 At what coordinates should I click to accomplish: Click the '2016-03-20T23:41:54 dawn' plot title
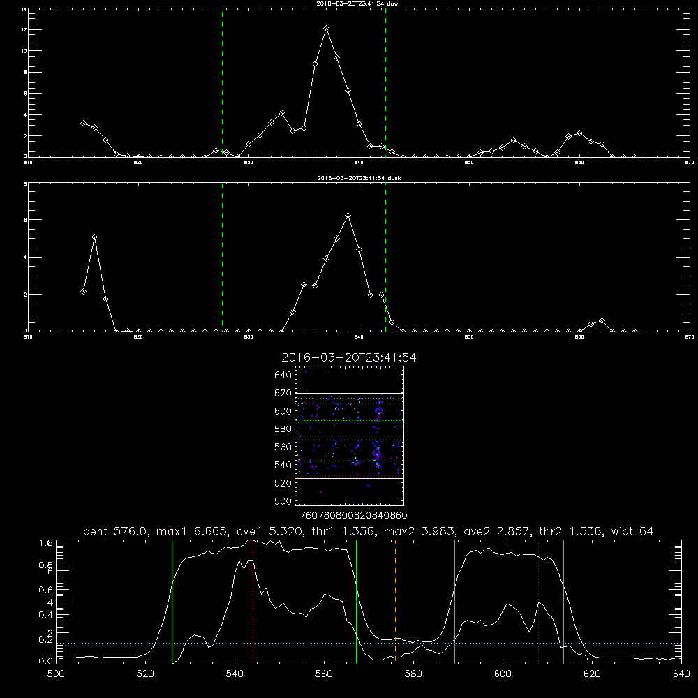pyautogui.click(x=359, y=3)
